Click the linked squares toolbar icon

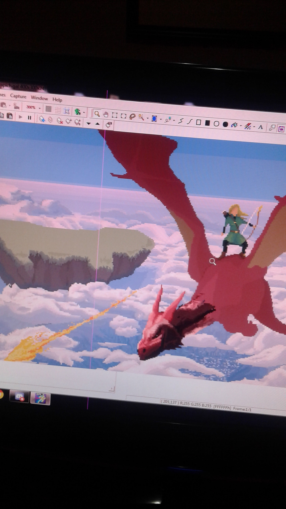click(x=272, y=128)
